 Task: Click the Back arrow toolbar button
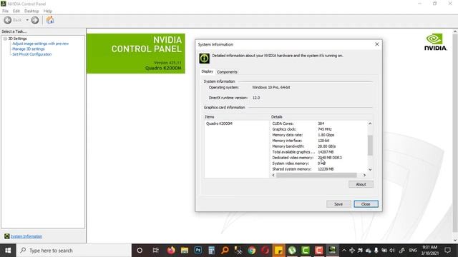click(8, 20)
